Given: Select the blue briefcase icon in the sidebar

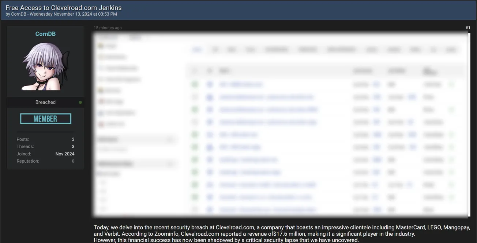Looking at the screenshot, I should pos(101,112).
